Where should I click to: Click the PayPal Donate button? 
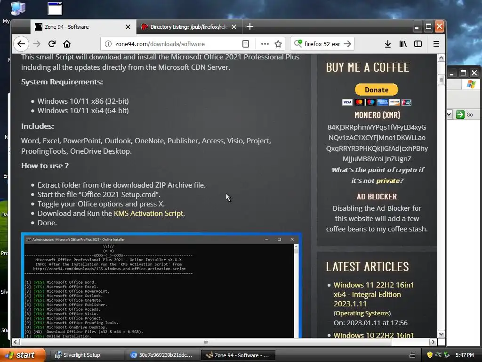pyautogui.click(x=377, y=90)
